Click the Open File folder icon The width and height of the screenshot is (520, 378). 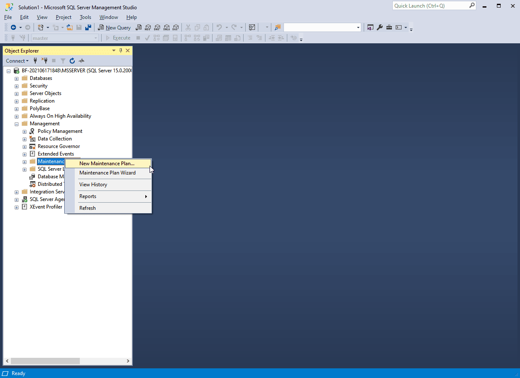point(70,27)
